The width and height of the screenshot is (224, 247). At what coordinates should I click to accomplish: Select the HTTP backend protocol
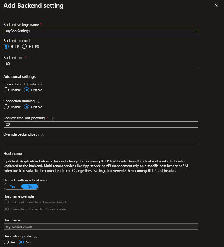click(x=6, y=46)
